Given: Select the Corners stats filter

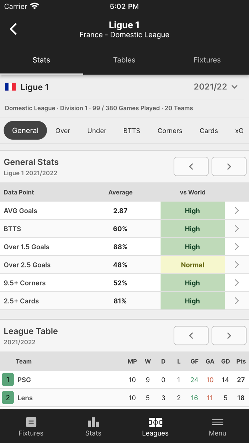Looking at the screenshot, I should click(170, 131).
